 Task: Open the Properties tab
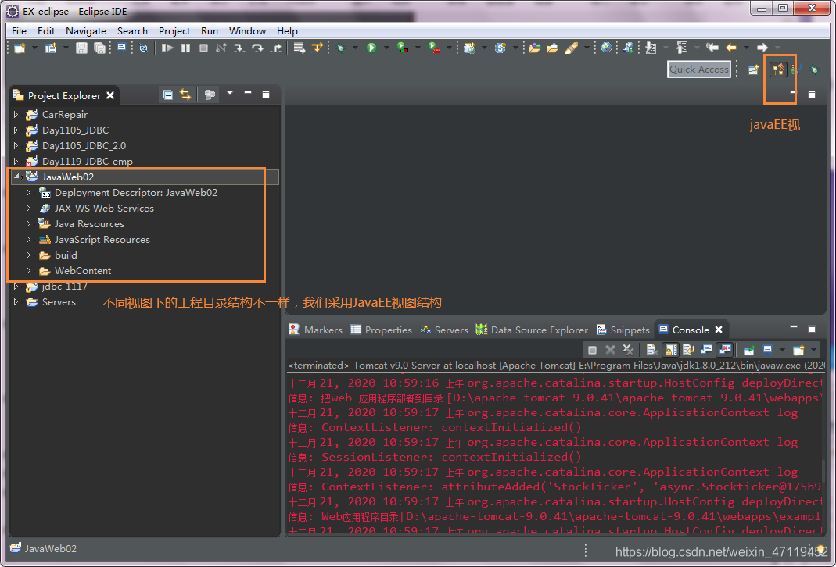click(x=381, y=330)
